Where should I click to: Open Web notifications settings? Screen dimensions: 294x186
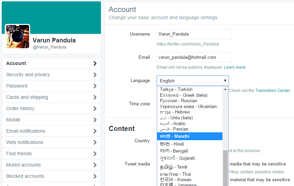click(x=25, y=142)
